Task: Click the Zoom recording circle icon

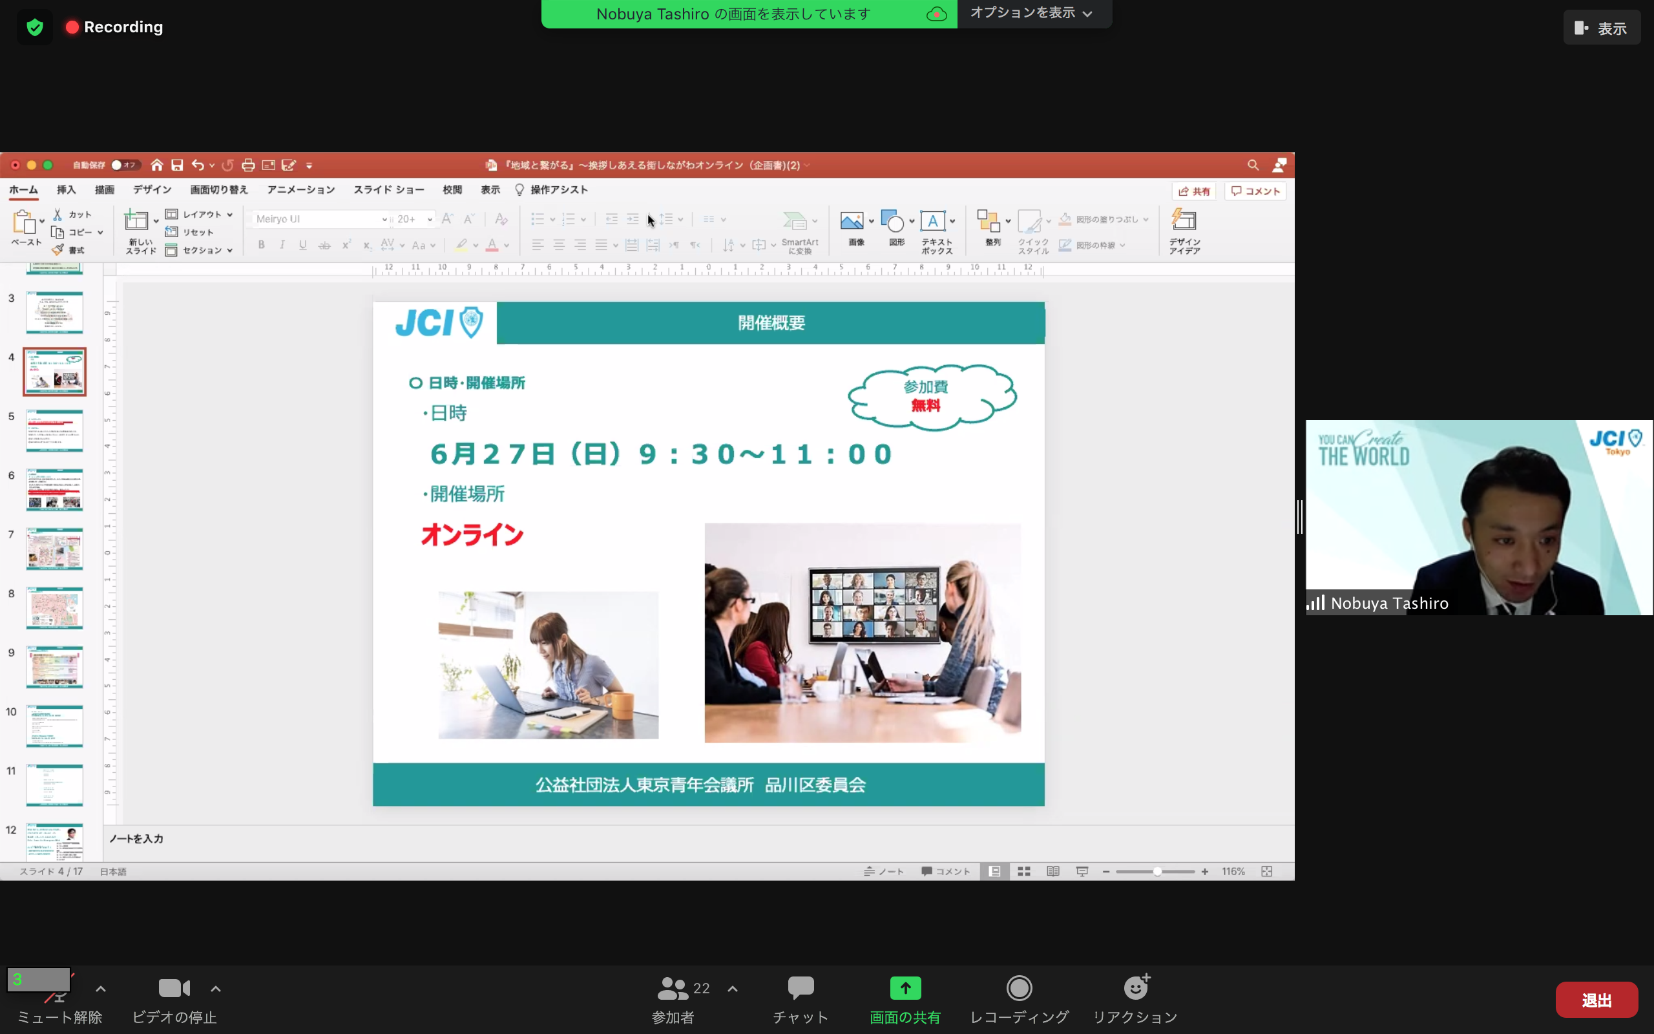Action: point(1018,987)
